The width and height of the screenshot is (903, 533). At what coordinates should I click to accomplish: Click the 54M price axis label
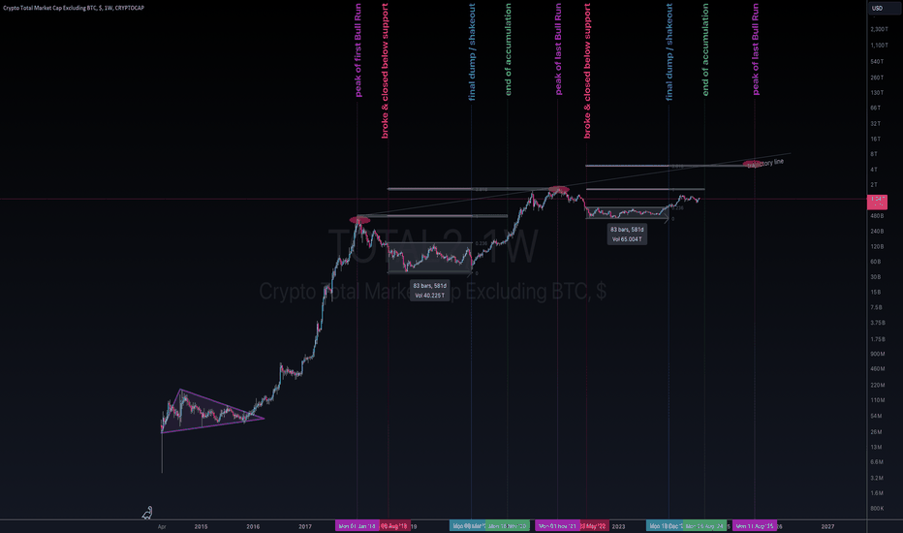(876, 416)
